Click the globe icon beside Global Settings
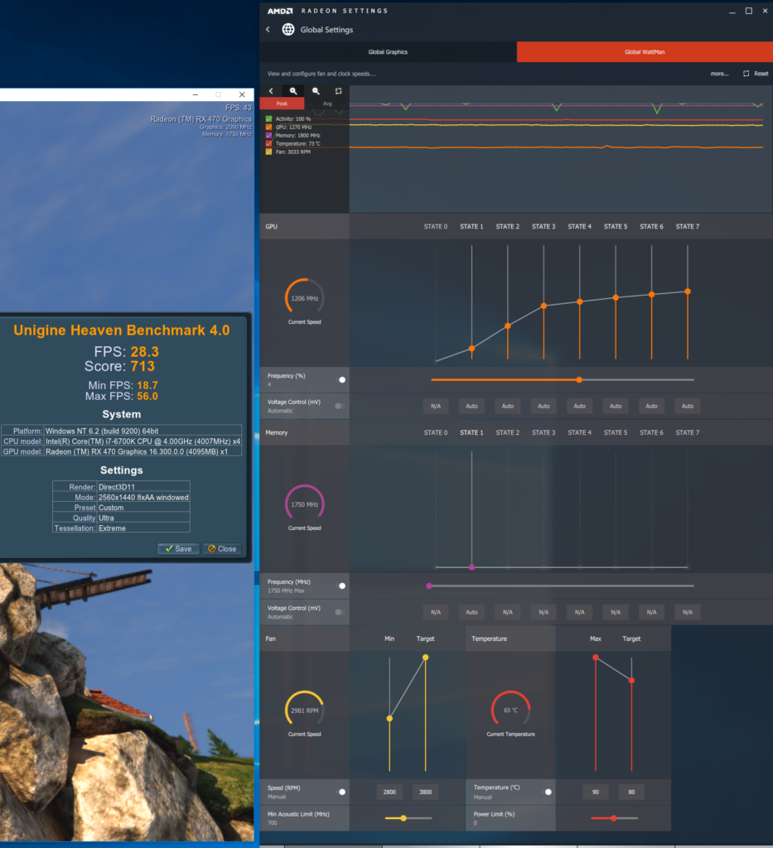773x848 pixels. click(288, 29)
